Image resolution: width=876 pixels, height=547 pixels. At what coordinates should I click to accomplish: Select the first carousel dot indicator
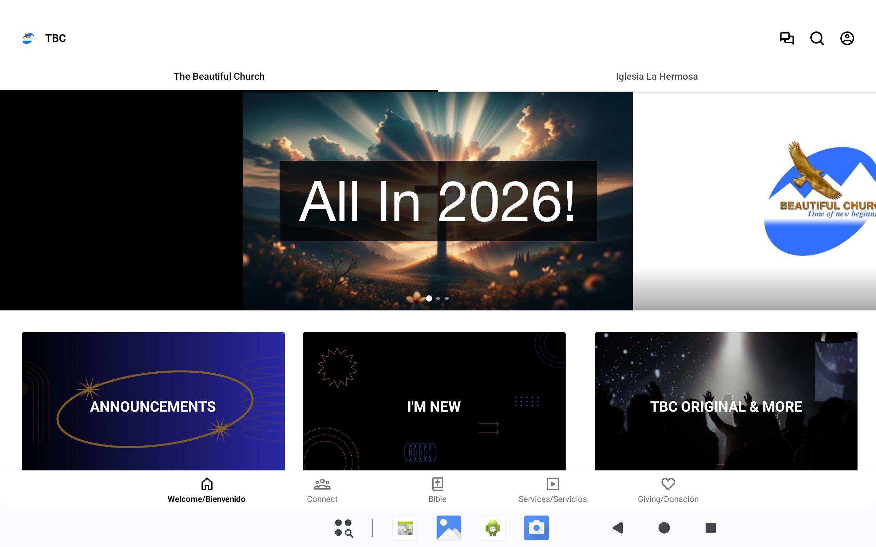point(429,298)
